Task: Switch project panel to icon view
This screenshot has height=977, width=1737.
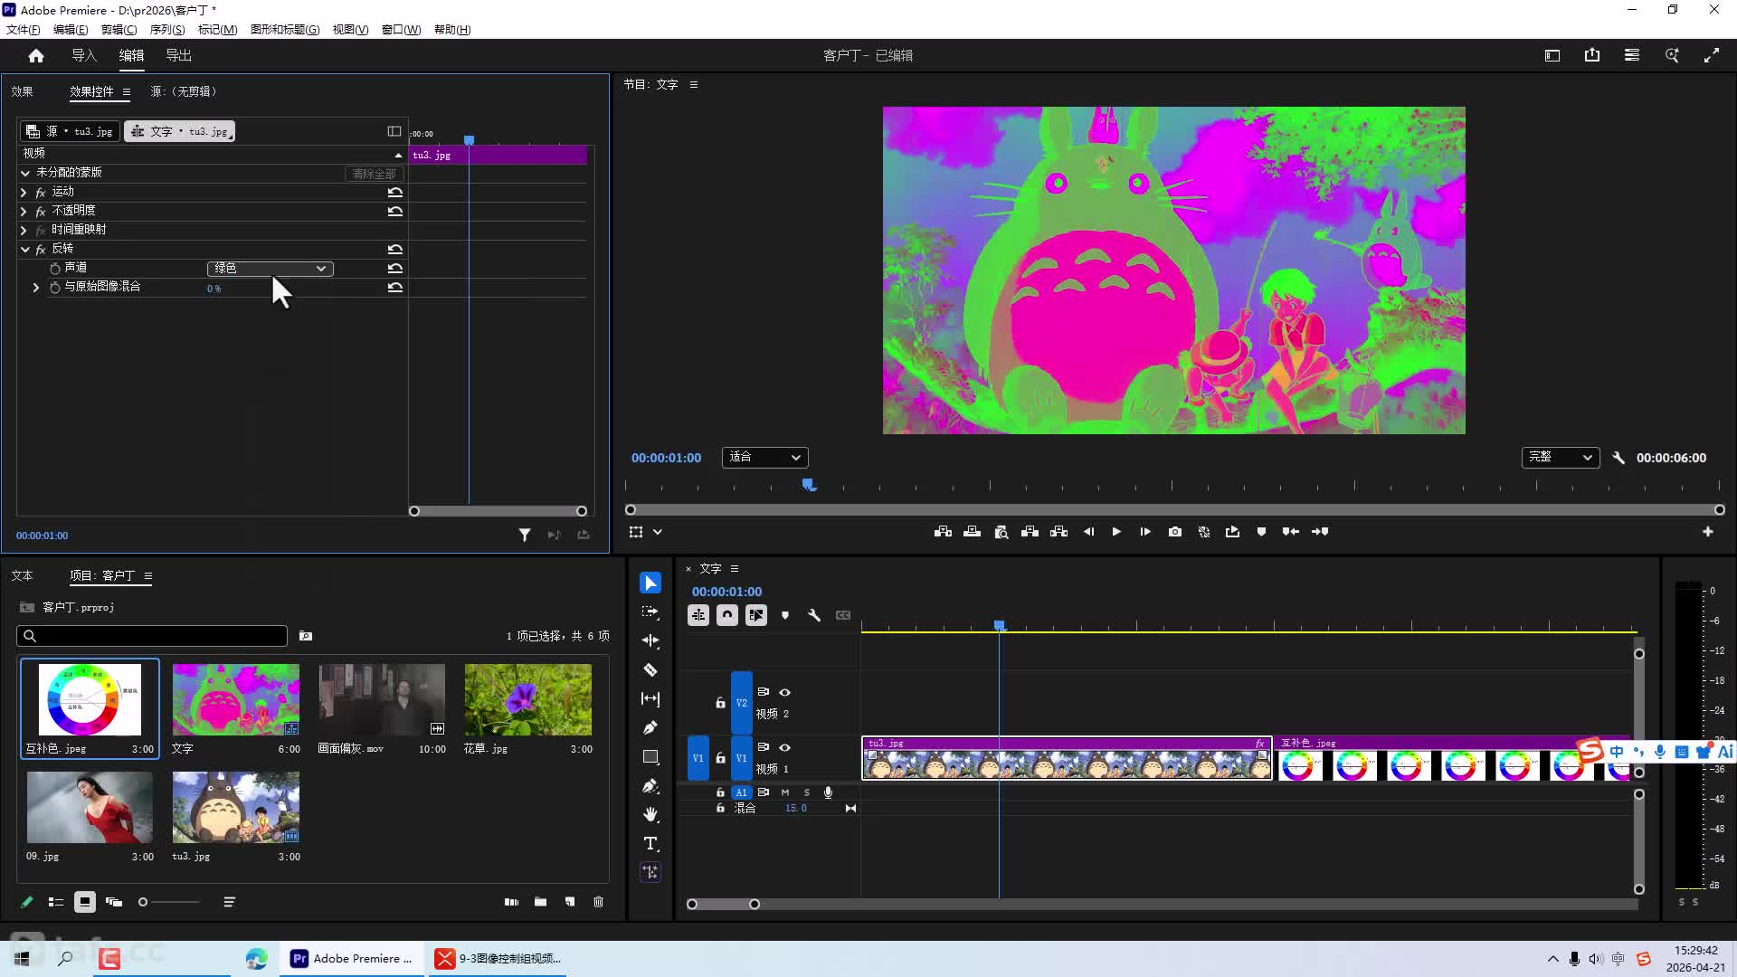Action: point(85,902)
